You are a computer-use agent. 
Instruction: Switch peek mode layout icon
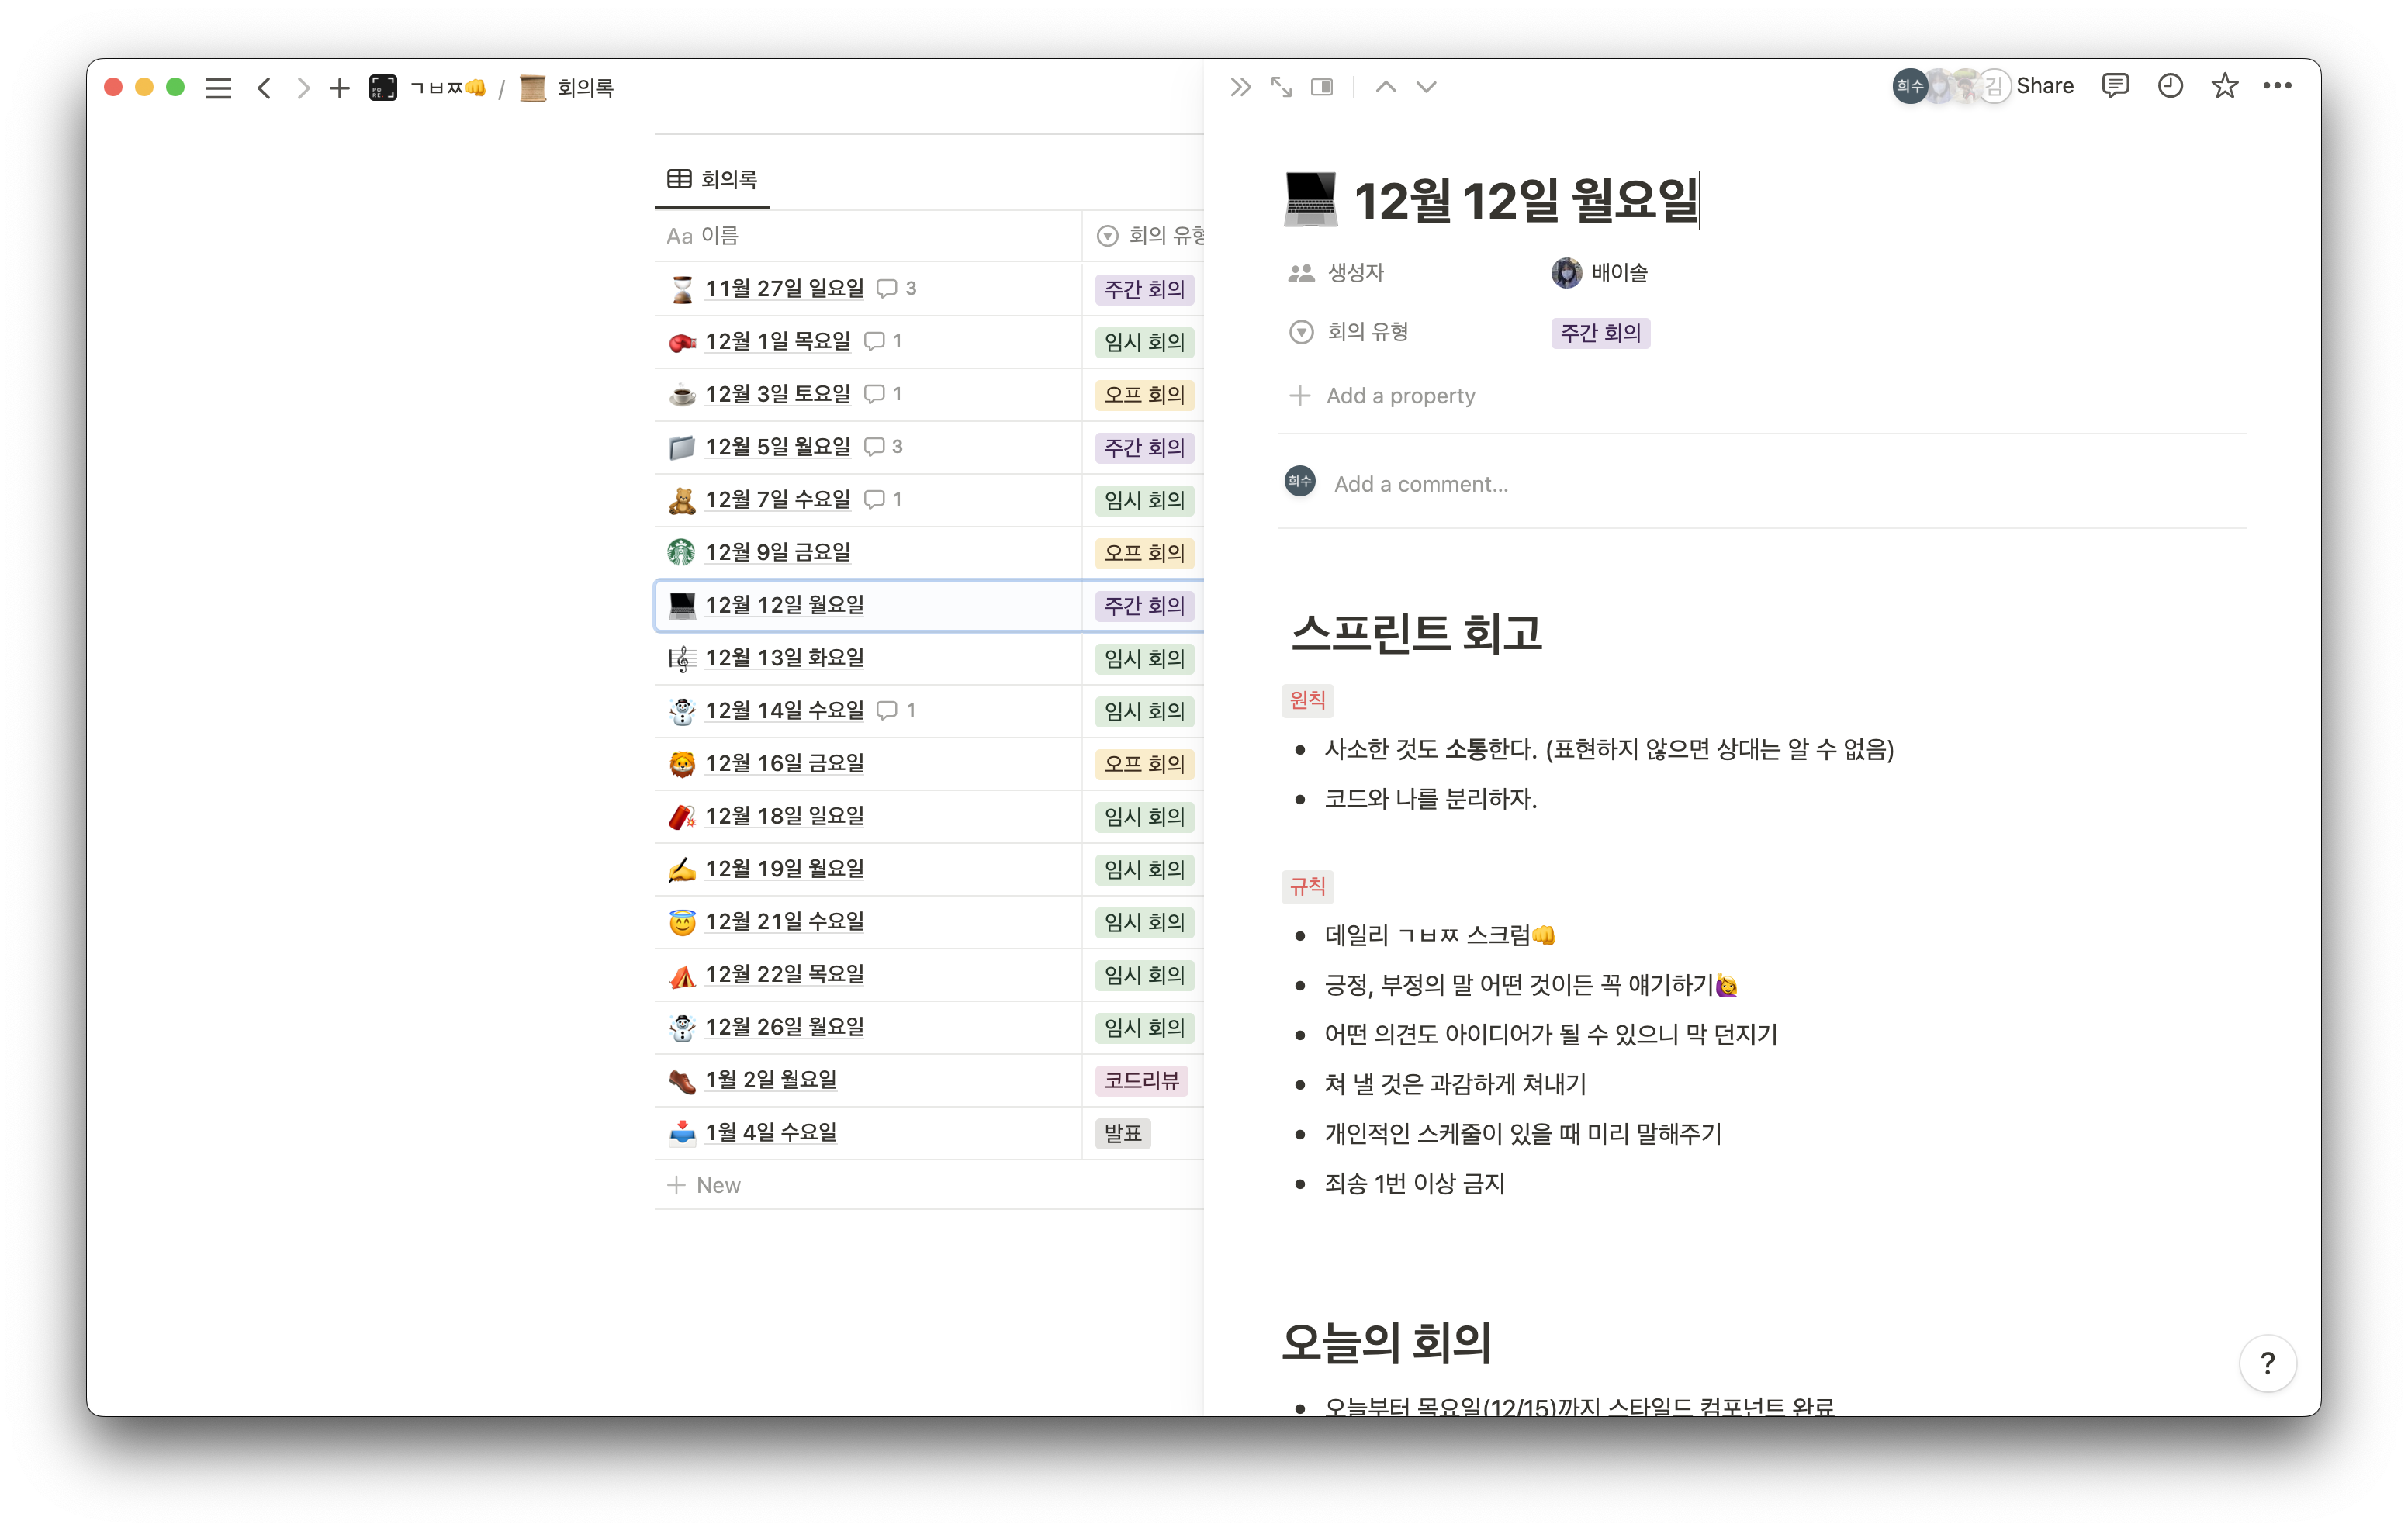[x=1322, y=87]
